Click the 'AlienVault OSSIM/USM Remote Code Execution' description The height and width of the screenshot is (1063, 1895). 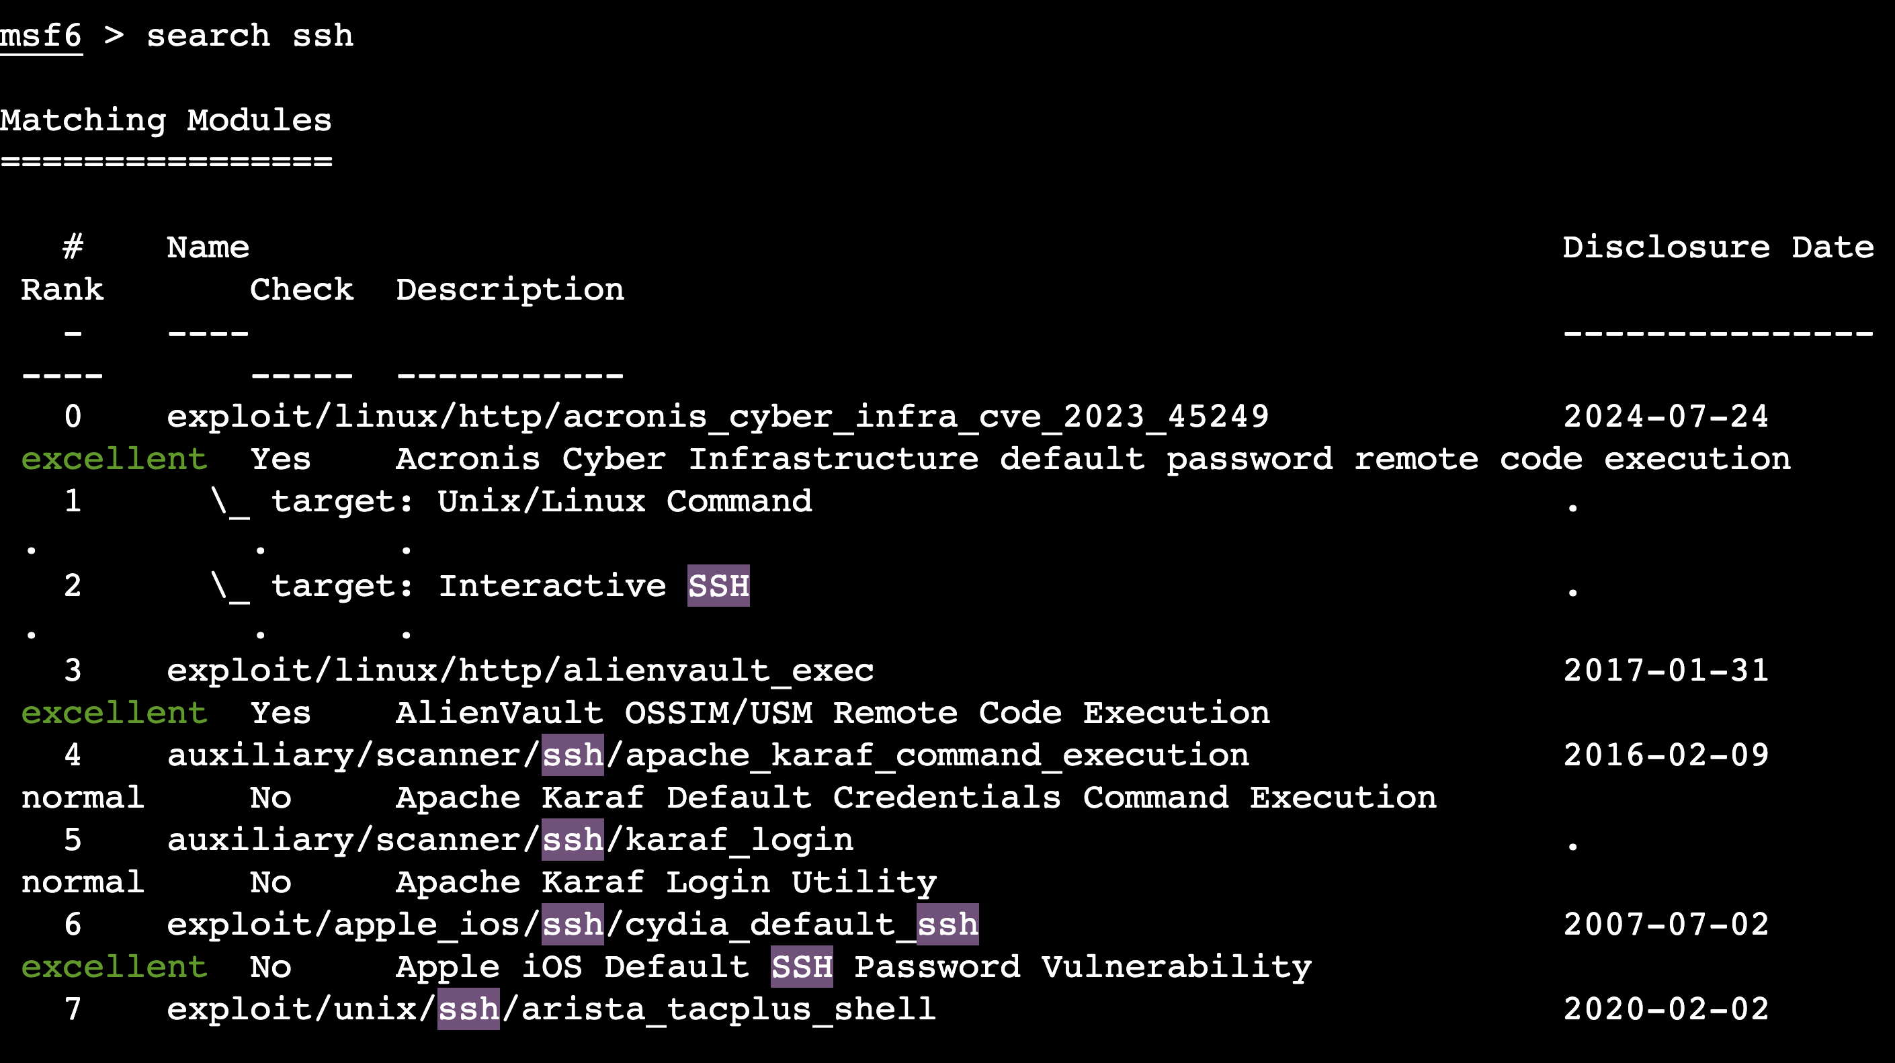[833, 714]
